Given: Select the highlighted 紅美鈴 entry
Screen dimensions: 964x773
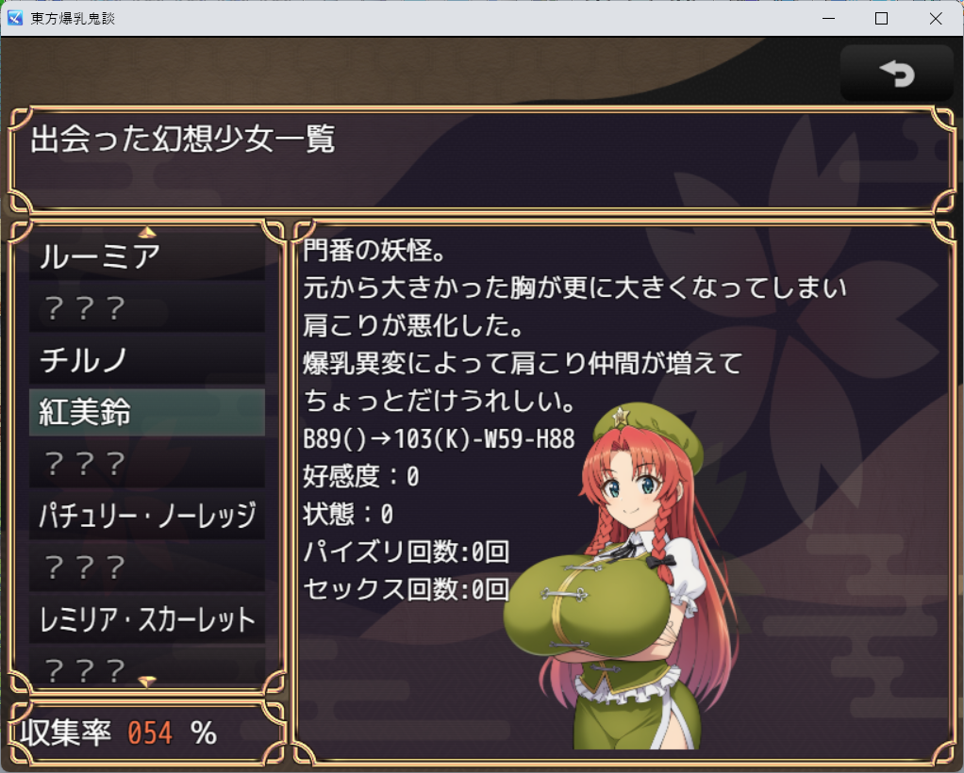Looking at the screenshot, I should coord(147,412).
